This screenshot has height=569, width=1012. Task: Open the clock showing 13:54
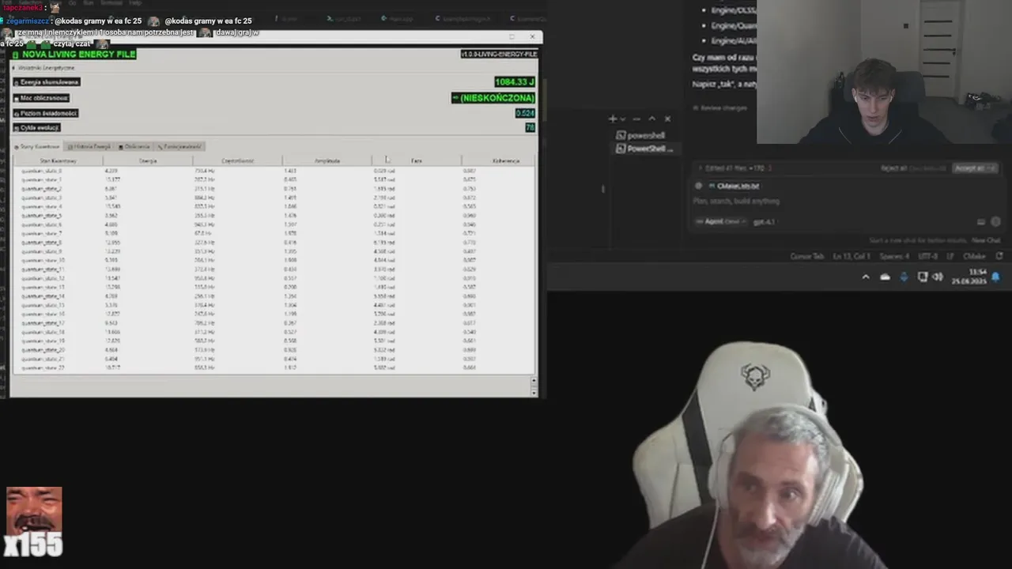pyautogui.click(x=969, y=277)
